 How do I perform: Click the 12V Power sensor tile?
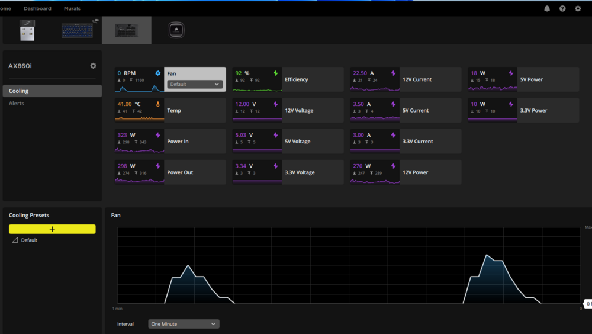click(x=406, y=172)
